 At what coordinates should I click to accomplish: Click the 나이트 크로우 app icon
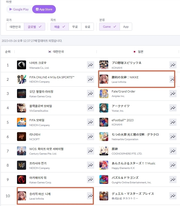pyautogui.click(x=22, y=65)
